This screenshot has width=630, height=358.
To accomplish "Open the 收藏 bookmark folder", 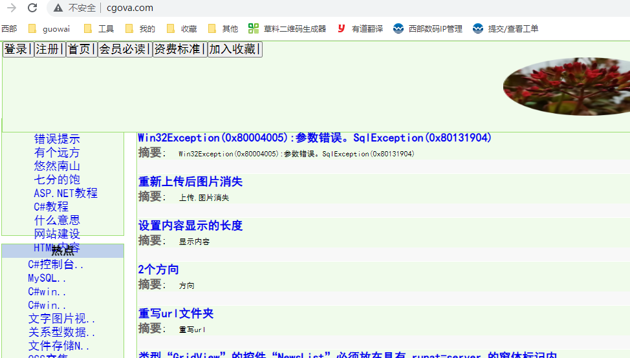I will tap(182, 28).
